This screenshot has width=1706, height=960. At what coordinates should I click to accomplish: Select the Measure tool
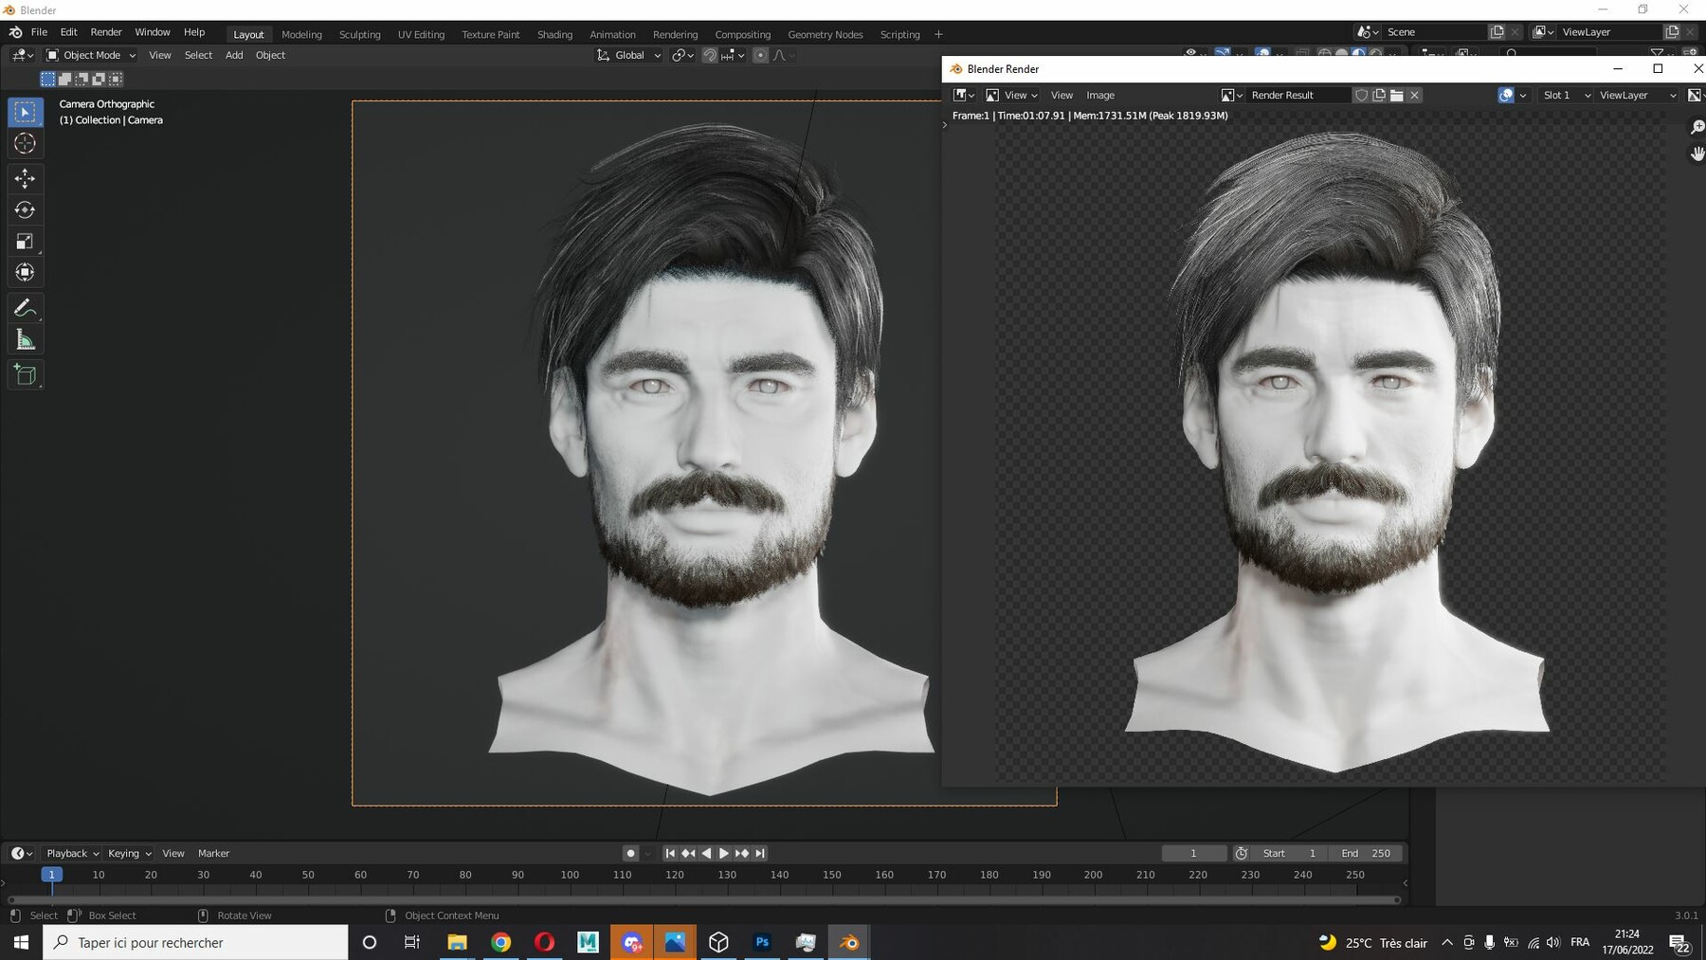(x=26, y=339)
